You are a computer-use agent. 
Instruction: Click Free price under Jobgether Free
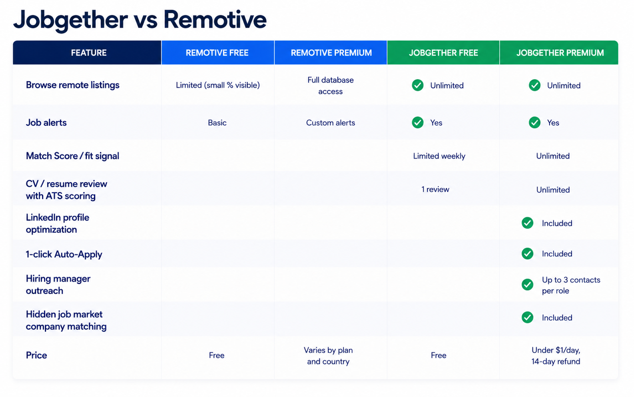[439, 355]
